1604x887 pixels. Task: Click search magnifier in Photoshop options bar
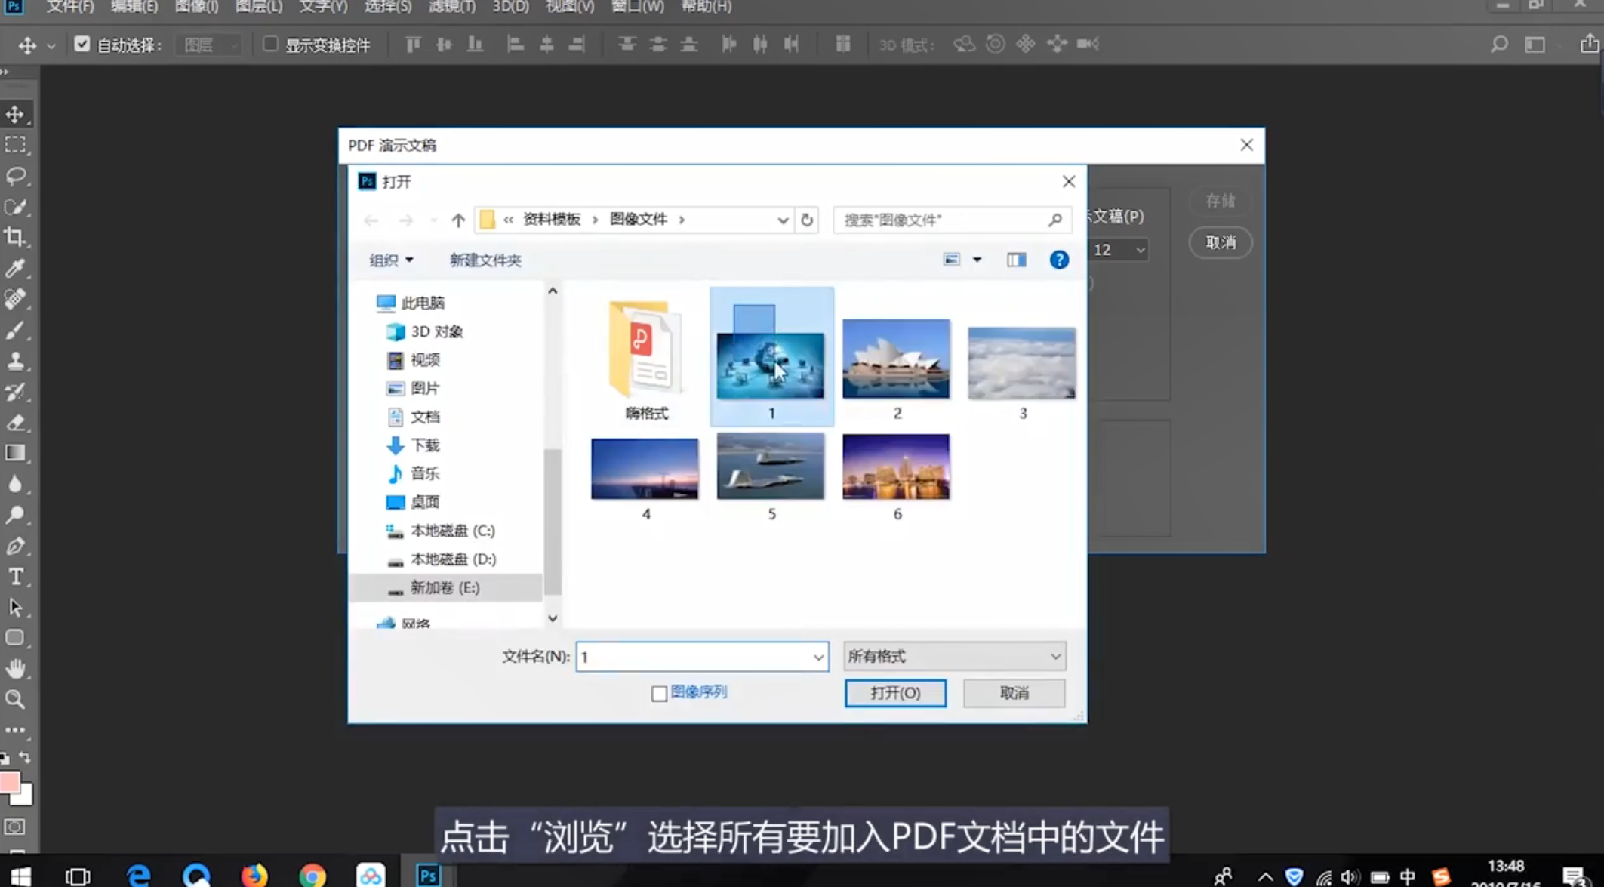tap(1499, 45)
